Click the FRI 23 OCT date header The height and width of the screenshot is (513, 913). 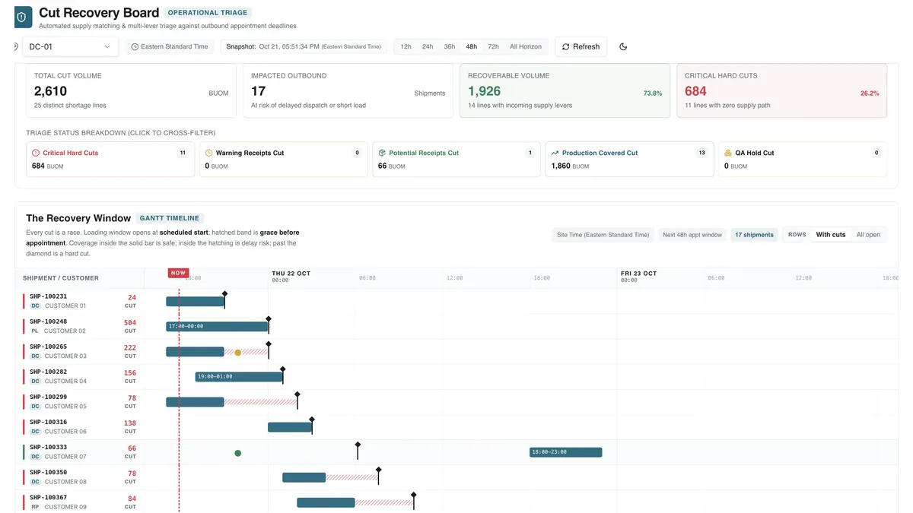(x=638, y=273)
